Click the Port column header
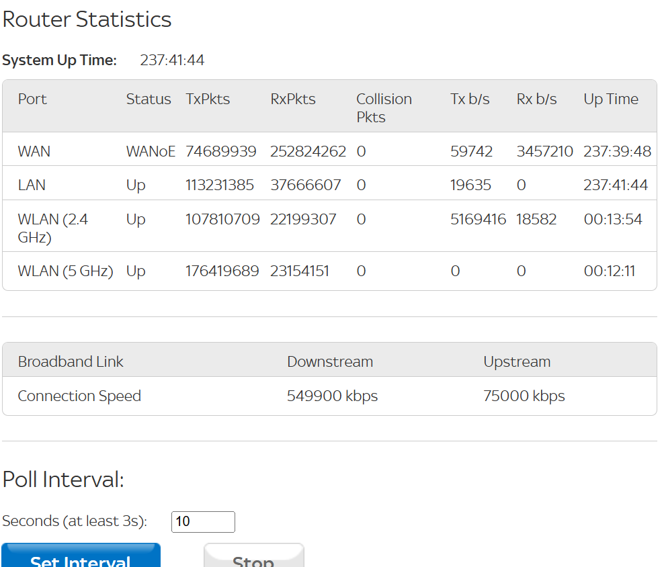The image size is (664, 567). tap(32, 99)
